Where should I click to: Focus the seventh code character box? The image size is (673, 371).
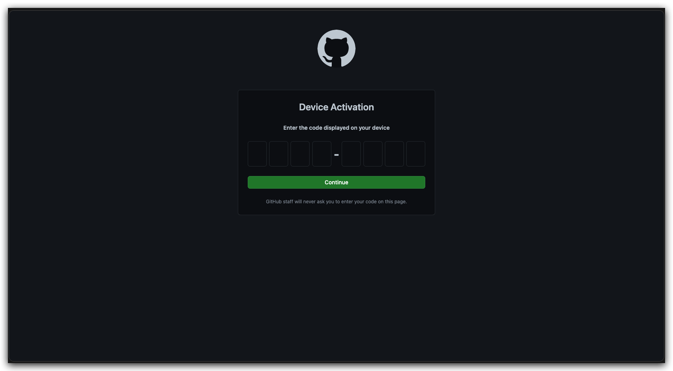(394, 154)
